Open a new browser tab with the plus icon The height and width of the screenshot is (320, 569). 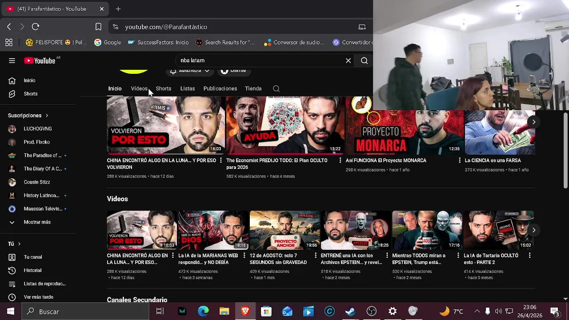(x=118, y=9)
